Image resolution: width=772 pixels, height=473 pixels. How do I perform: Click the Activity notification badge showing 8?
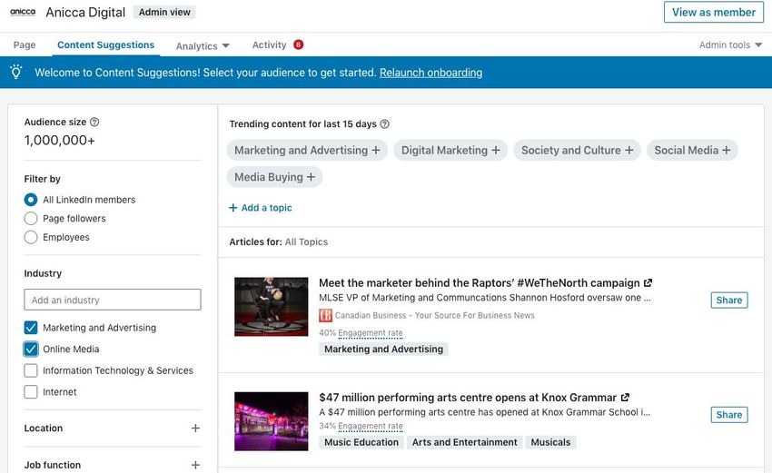click(x=299, y=44)
